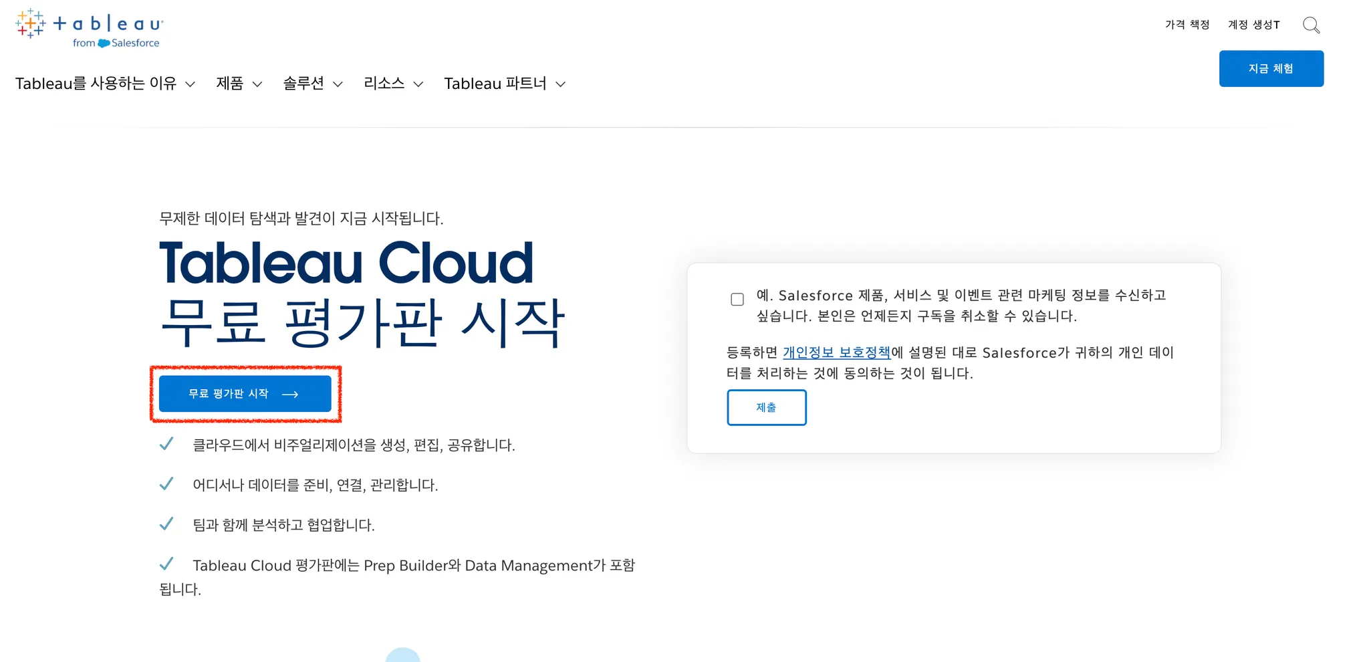The image size is (1369, 662).
Task: Open the '리소스' menu item
Action: pos(384,84)
